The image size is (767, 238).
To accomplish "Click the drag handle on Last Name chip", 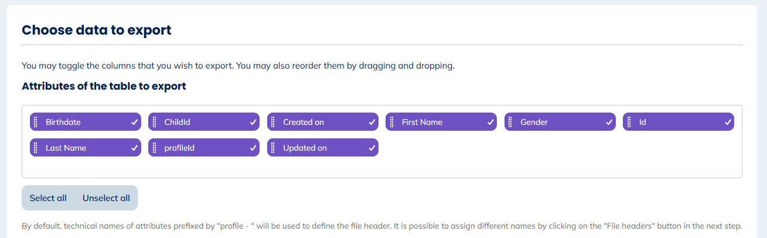I will 35,148.
